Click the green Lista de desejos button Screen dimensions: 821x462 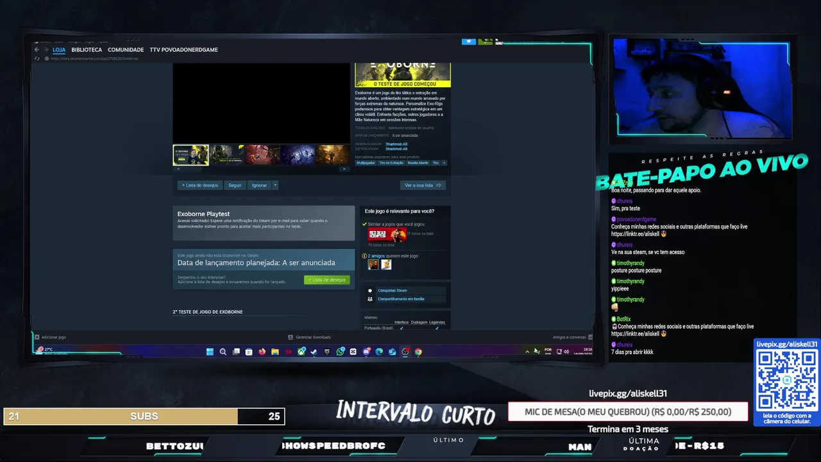[327, 280]
